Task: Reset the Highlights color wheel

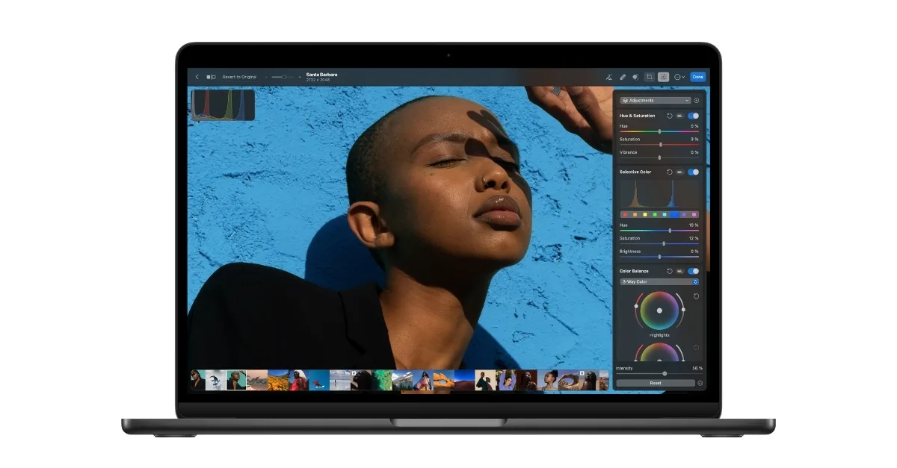Action: point(697,296)
